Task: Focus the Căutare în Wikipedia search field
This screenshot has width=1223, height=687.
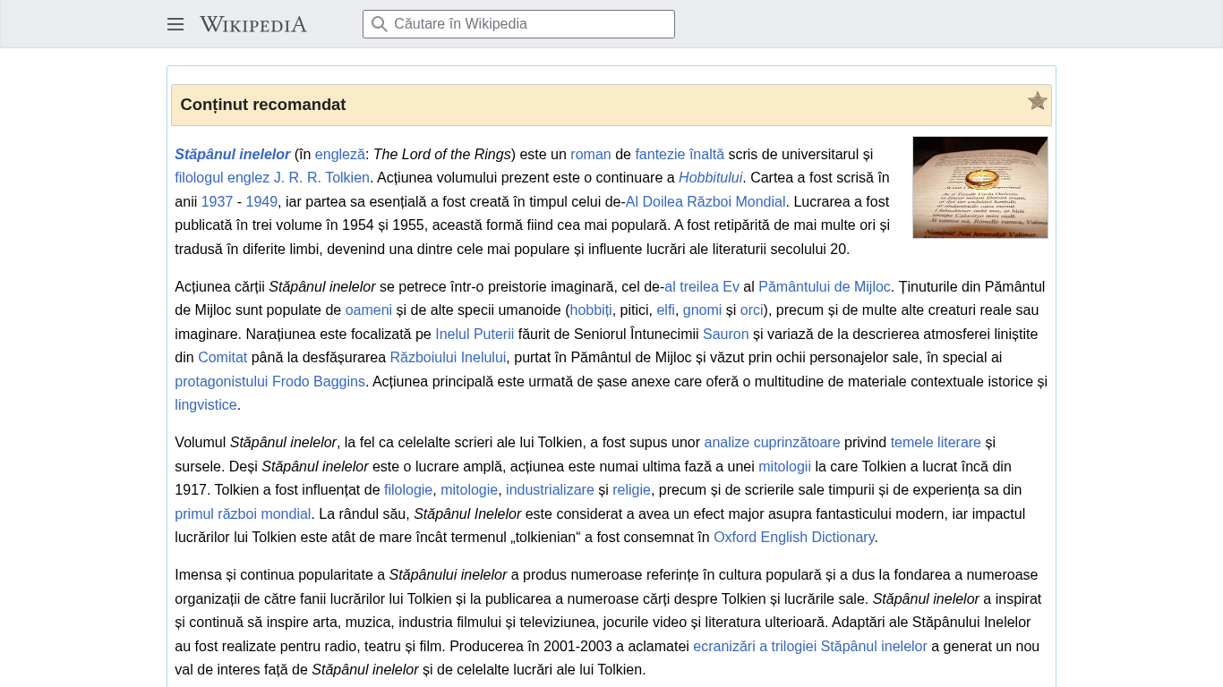Action: pyautogui.click(x=518, y=24)
